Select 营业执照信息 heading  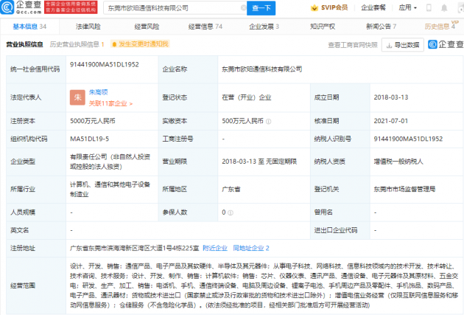click(24, 44)
